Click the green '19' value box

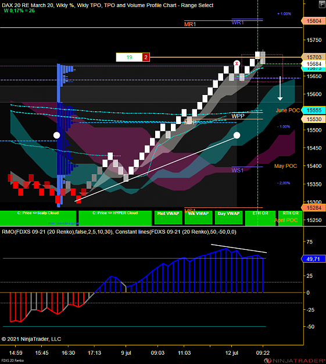[x=129, y=57]
